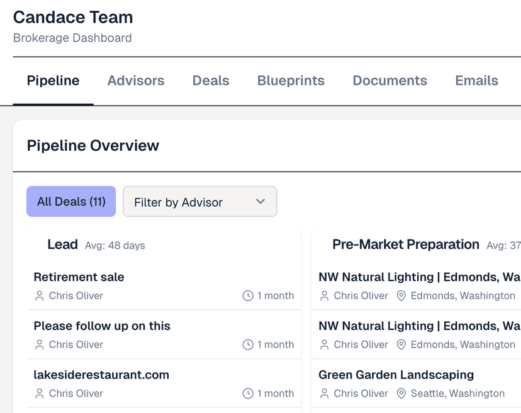This screenshot has width=521, height=413.
Task: Click Chris Oliver under Please follow up on this
Action: click(76, 344)
